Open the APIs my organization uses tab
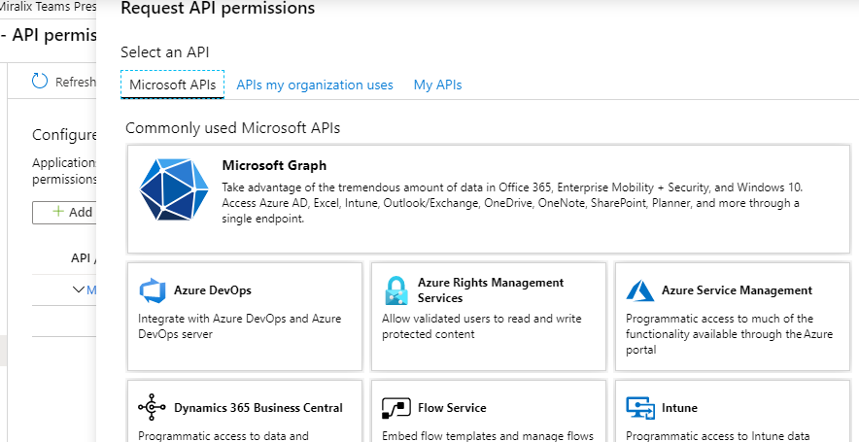 click(315, 85)
